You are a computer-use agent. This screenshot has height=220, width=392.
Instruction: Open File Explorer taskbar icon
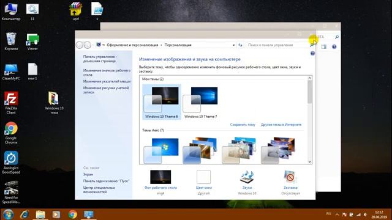pyautogui.click(x=40, y=215)
